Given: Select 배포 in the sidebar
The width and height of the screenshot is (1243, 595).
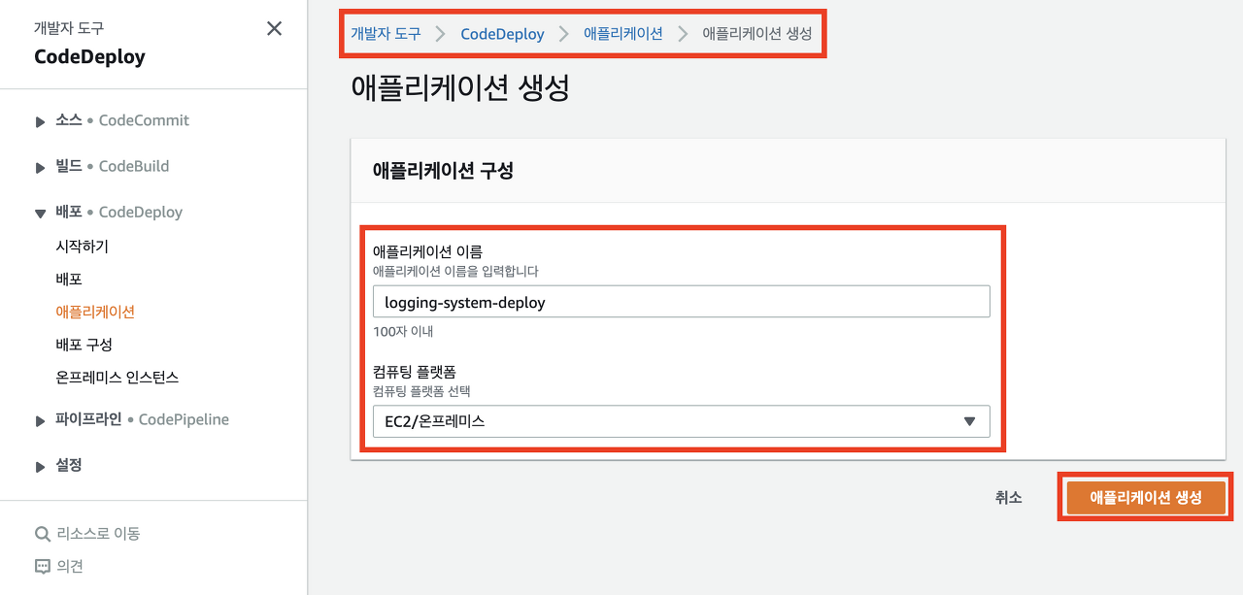Looking at the screenshot, I should 69,279.
